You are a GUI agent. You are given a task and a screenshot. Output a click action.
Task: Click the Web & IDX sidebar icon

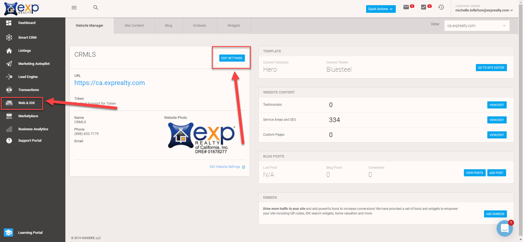click(x=9, y=103)
